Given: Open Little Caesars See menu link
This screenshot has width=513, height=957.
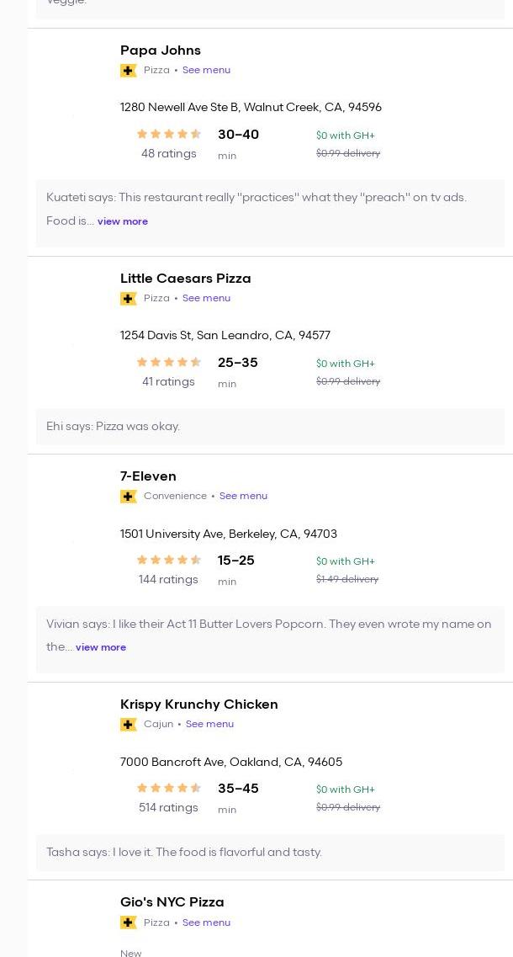Looking at the screenshot, I should tap(206, 299).
